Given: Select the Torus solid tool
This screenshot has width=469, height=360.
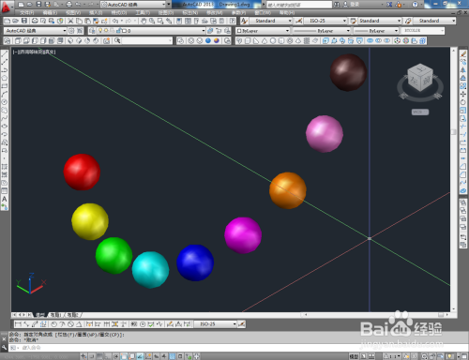Looking at the screenshot, I should tap(290, 41).
